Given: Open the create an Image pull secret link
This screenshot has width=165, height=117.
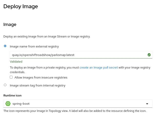Looking at the screenshot, I should pos(99,67).
